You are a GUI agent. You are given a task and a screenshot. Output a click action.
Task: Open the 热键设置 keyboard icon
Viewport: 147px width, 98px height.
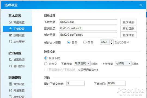point(10,35)
